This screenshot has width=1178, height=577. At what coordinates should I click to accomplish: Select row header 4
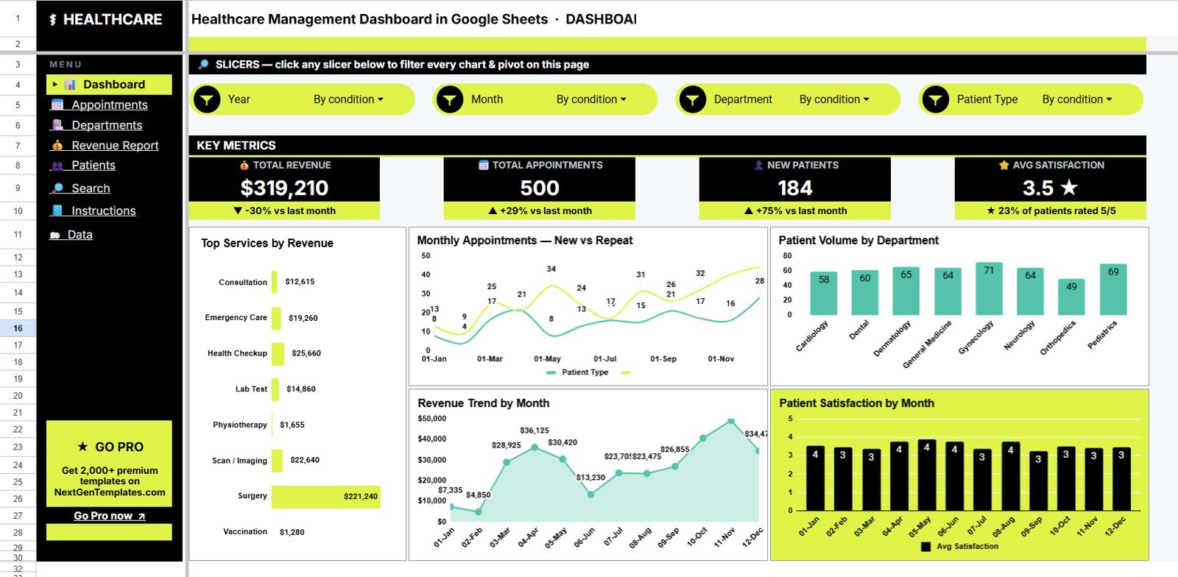tap(18, 85)
